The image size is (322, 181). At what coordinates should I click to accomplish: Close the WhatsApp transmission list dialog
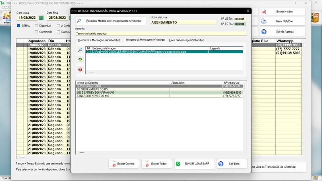click(248, 11)
